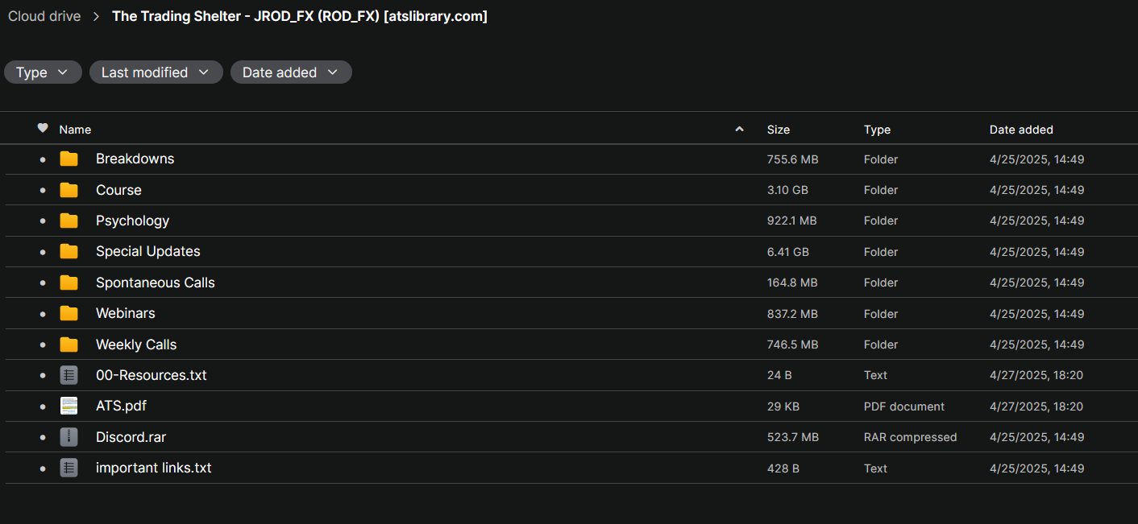Open the Type filter dropdown

click(x=43, y=72)
